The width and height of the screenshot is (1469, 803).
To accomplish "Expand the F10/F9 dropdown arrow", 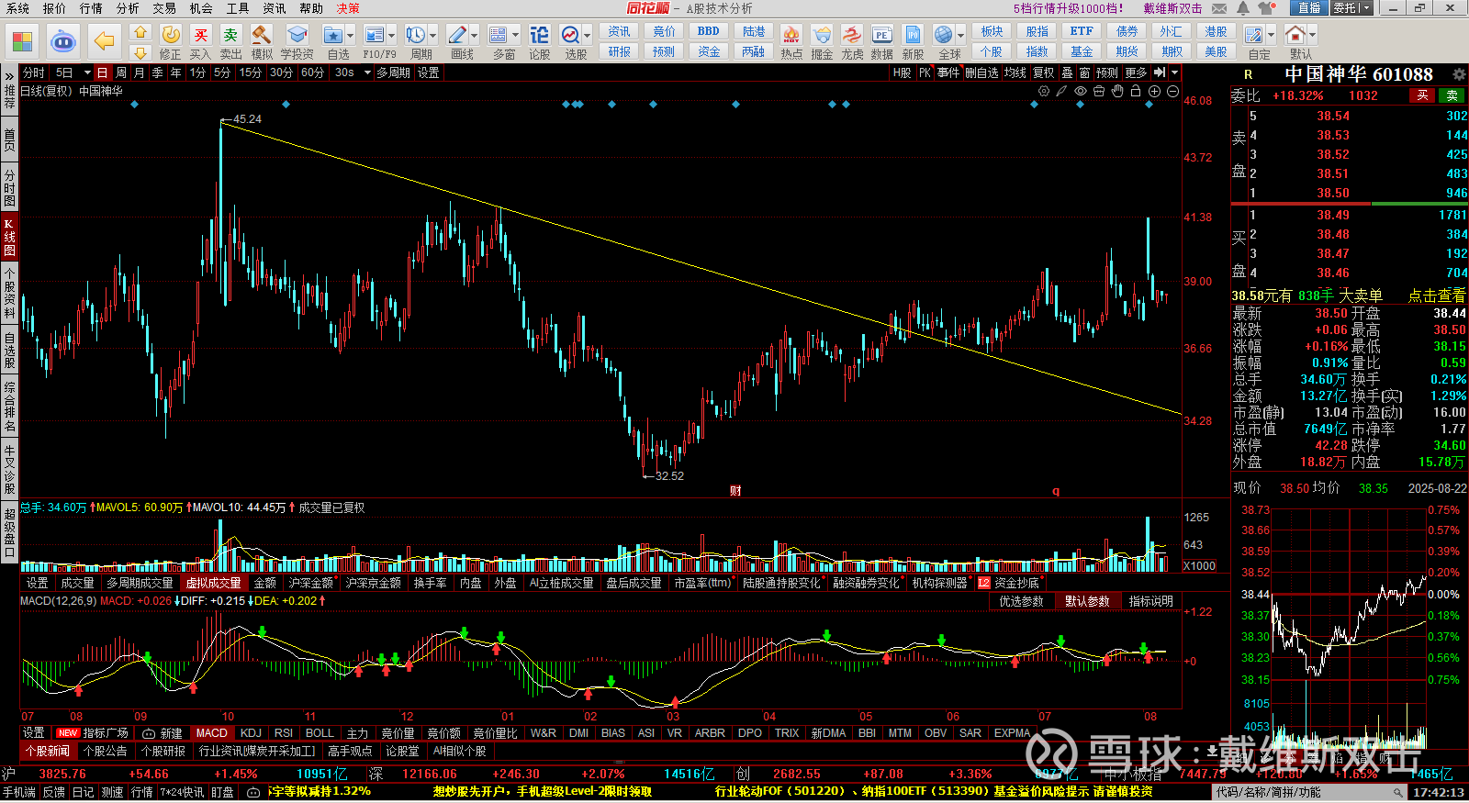I will (392, 35).
